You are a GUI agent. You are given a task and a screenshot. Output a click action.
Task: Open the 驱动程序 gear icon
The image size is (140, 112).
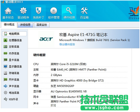click(23, 11)
